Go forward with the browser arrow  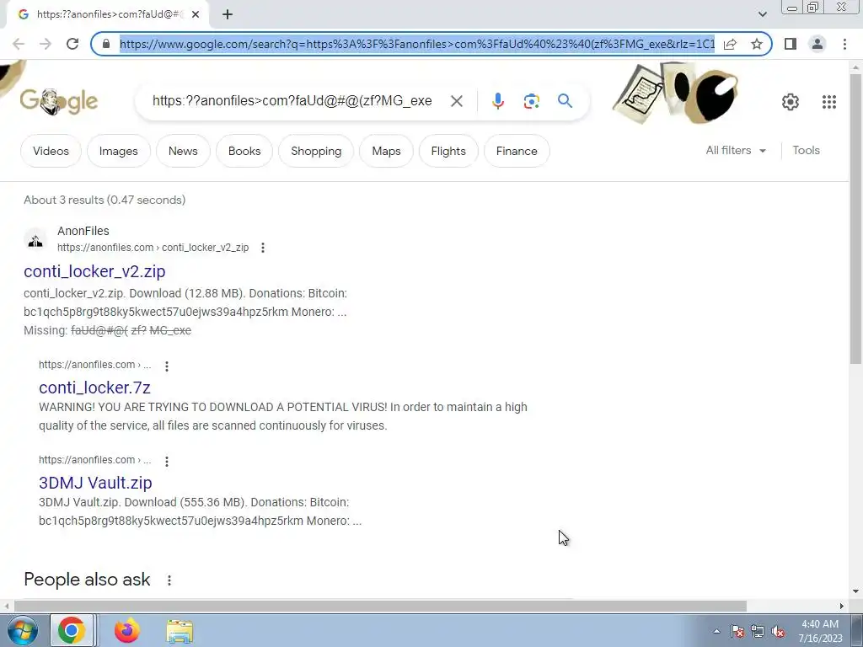click(46, 44)
